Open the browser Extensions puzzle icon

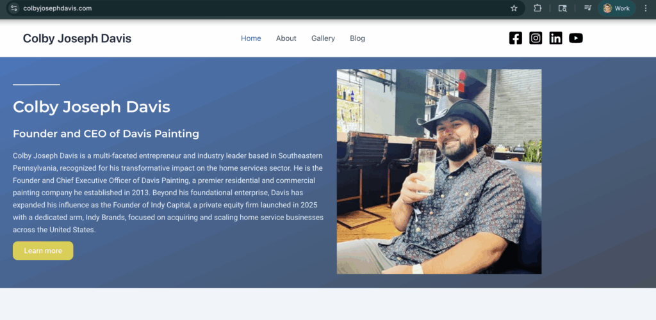[537, 8]
